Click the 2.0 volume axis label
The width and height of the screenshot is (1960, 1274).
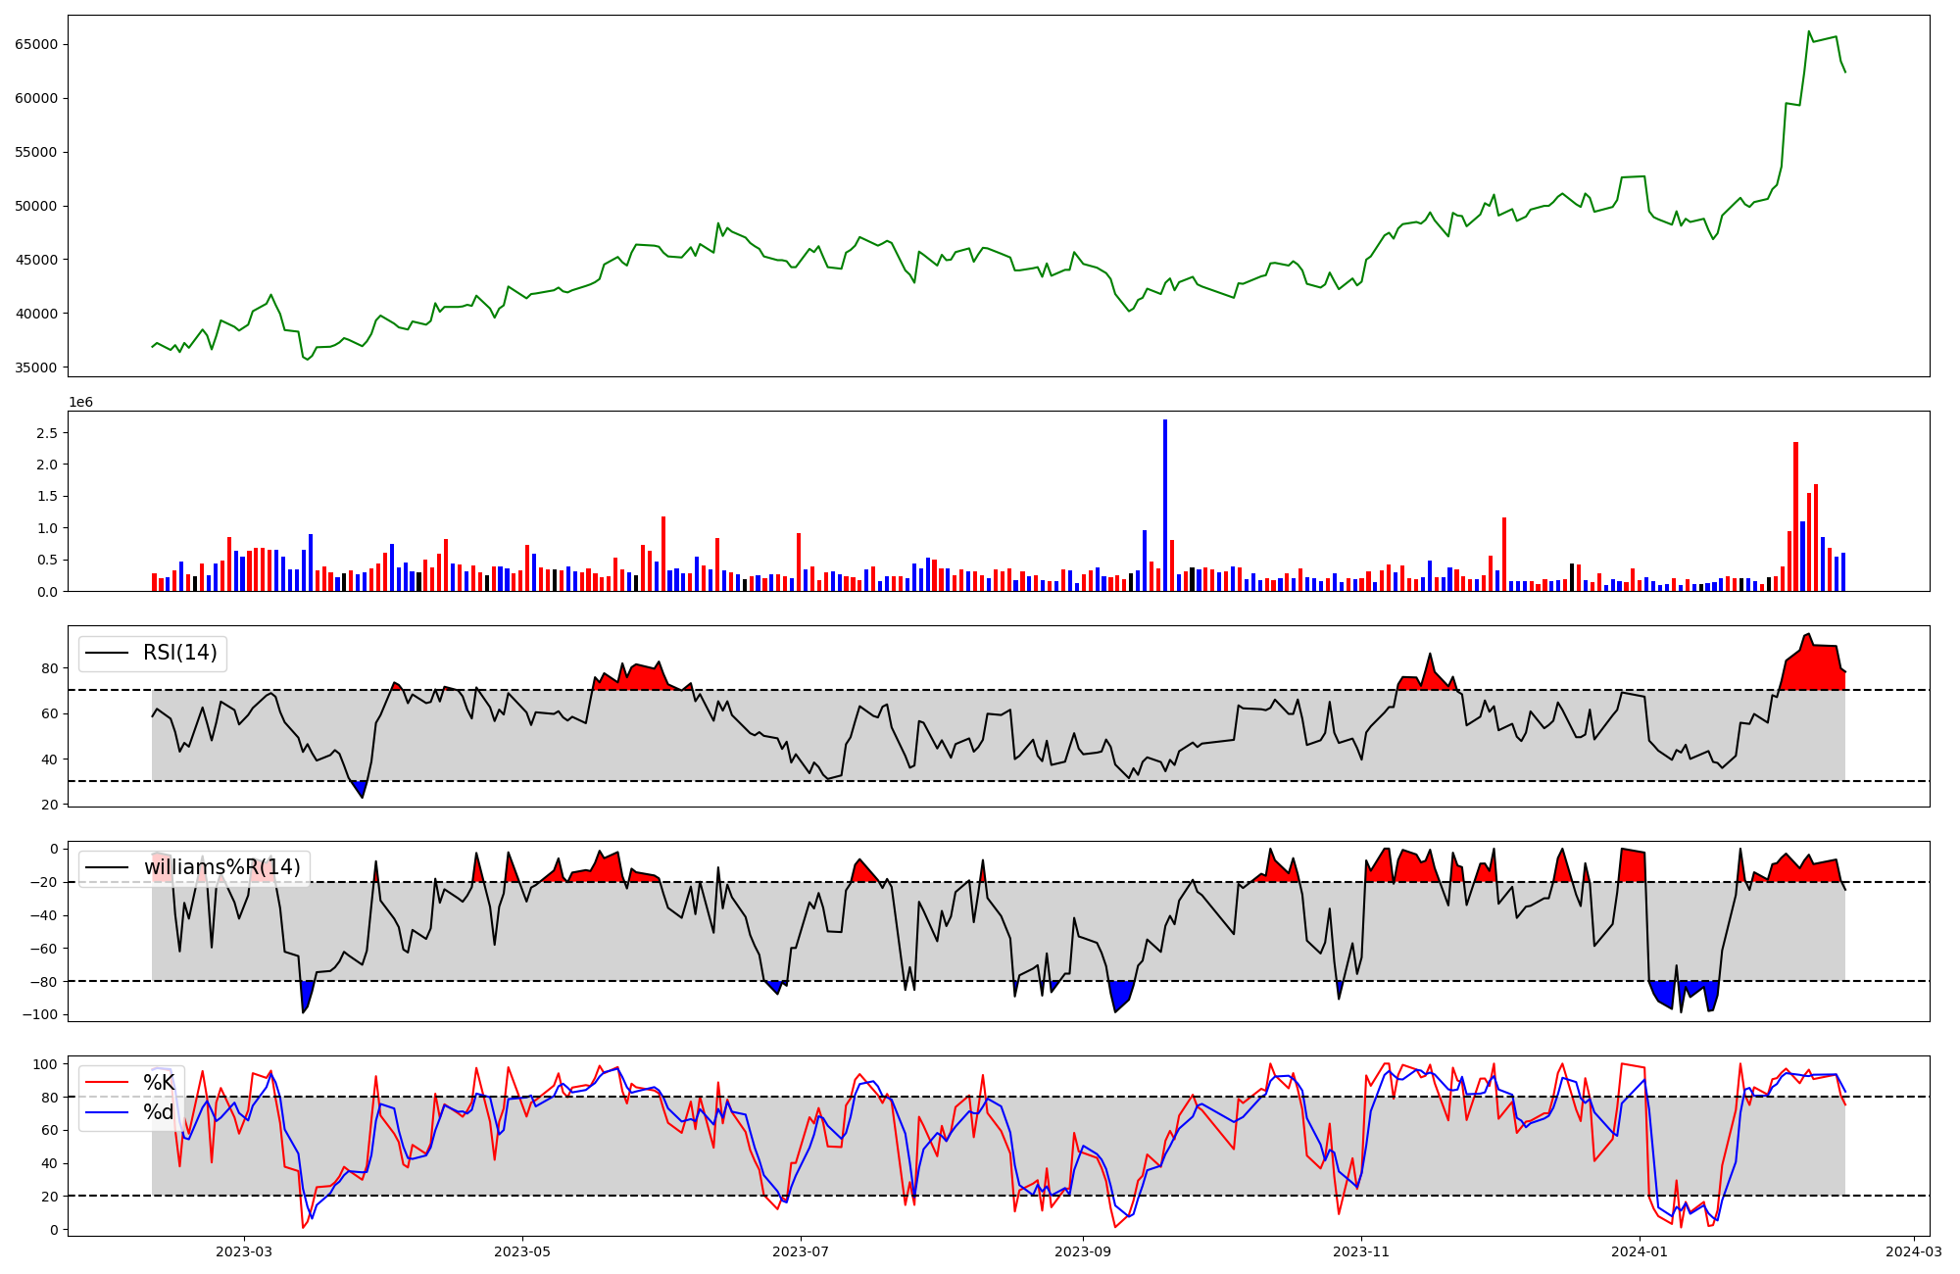tap(47, 465)
